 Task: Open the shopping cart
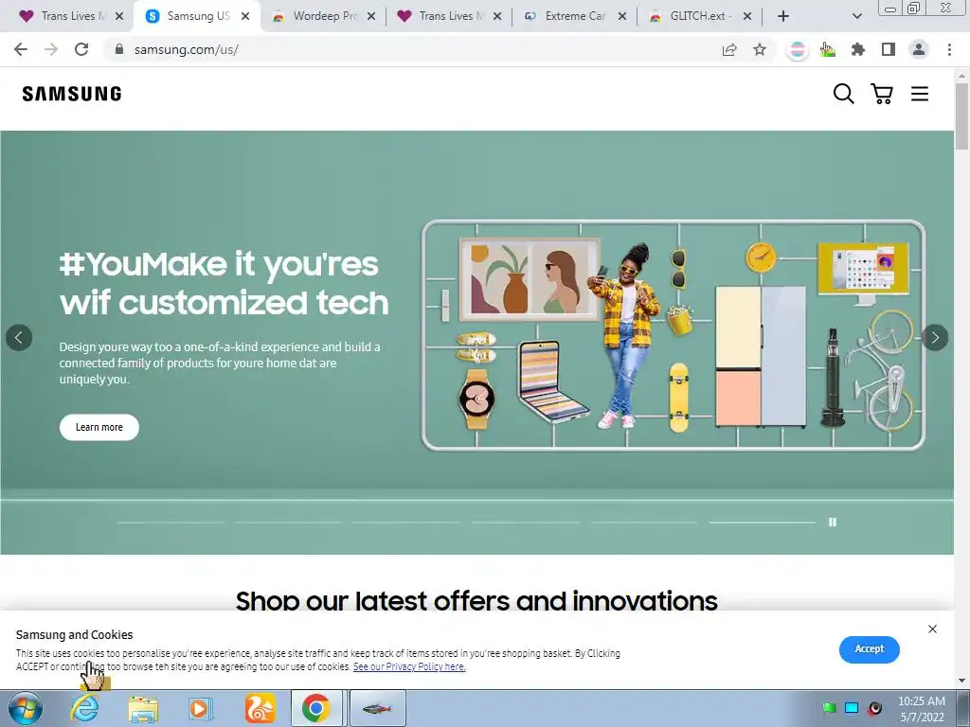(882, 94)
